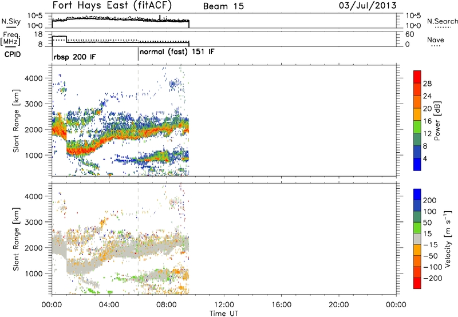Select the gray segment of Velocity colorbar
The image size is (458, 317).
click(417, 239)
